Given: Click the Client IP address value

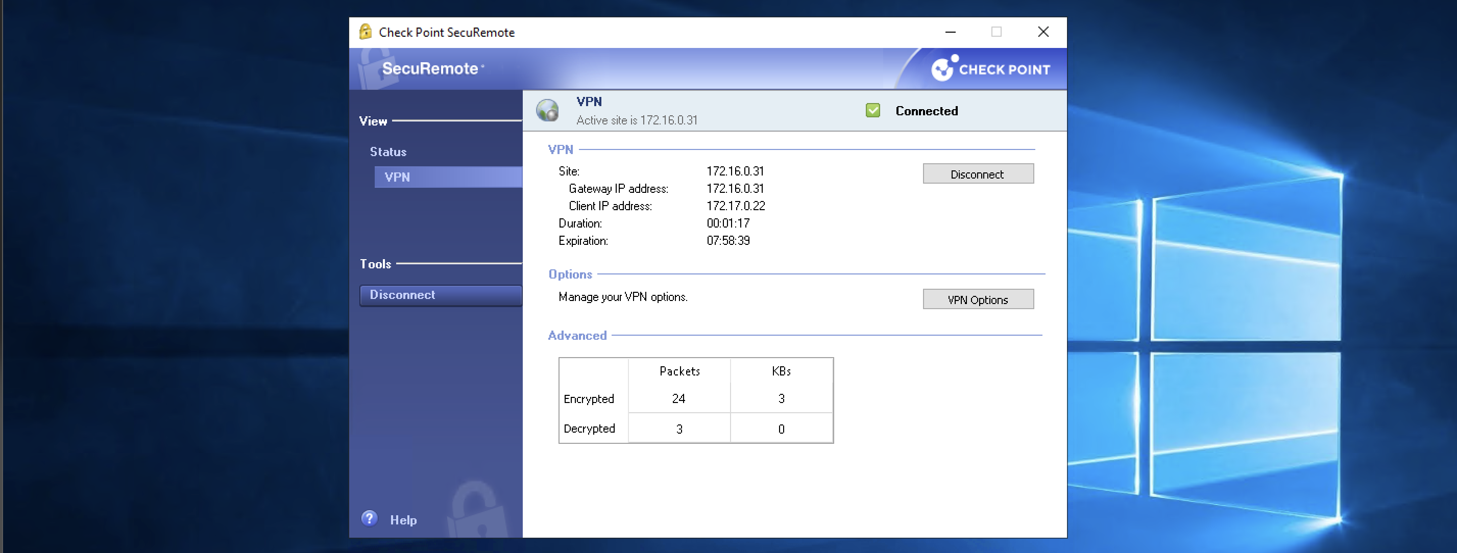Looking at the screenshot, I should tap(735, 206).
